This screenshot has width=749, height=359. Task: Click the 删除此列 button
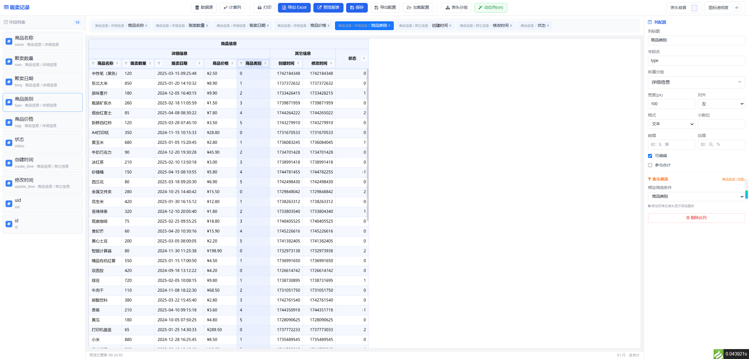(696, 218)
